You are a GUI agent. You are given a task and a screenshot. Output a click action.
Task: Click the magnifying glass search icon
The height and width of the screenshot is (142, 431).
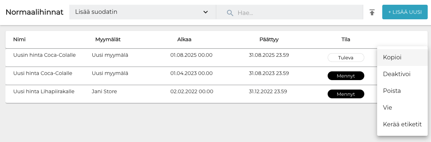(x=230, y=12)
